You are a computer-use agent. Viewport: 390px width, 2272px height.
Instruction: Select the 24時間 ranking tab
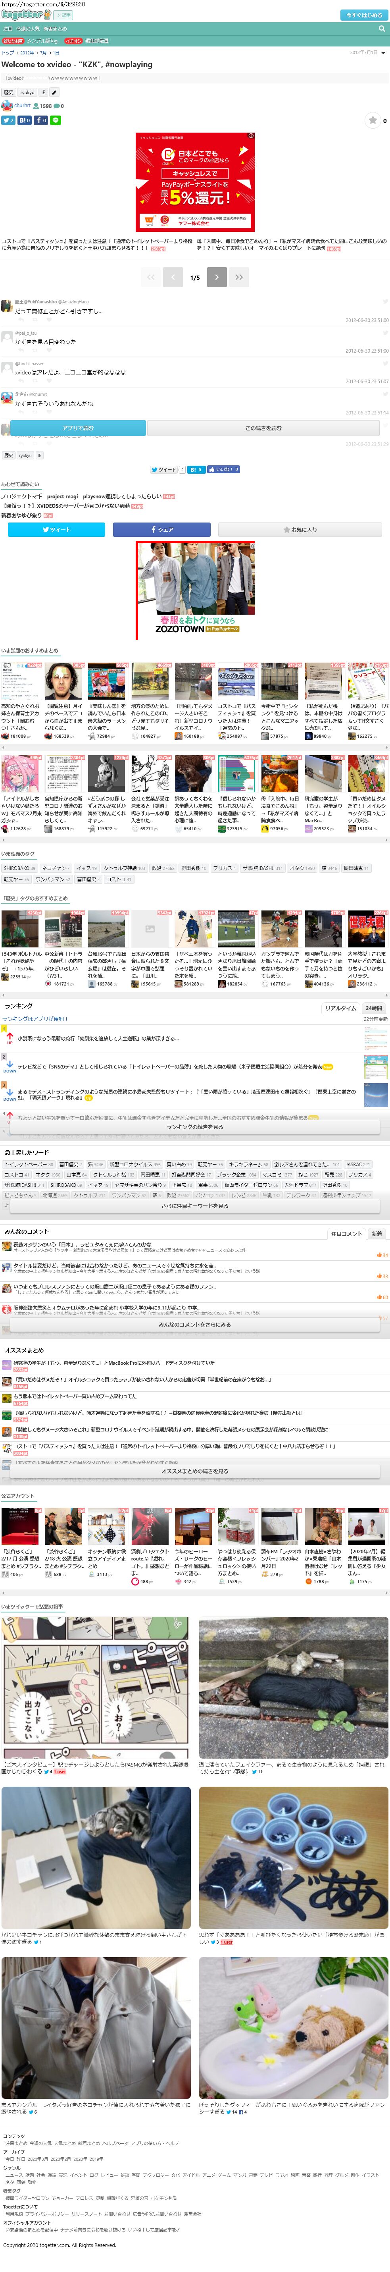pyautogui.click(x=373, y=1008)
